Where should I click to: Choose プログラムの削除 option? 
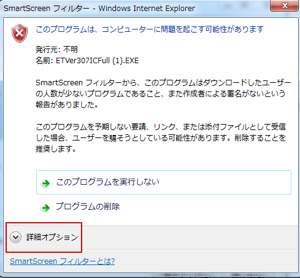[88, 207]
